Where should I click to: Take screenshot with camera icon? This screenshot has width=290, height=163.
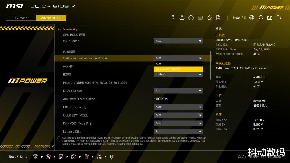click(x=270, y=18)
